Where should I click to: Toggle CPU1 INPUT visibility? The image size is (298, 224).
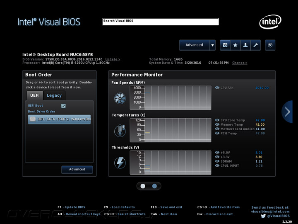point(217,166)
